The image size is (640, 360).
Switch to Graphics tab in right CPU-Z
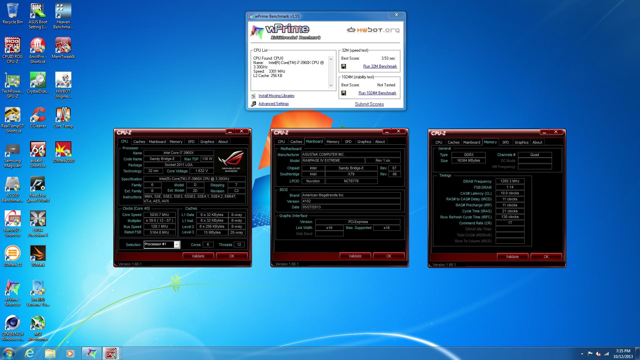[521, 142]
